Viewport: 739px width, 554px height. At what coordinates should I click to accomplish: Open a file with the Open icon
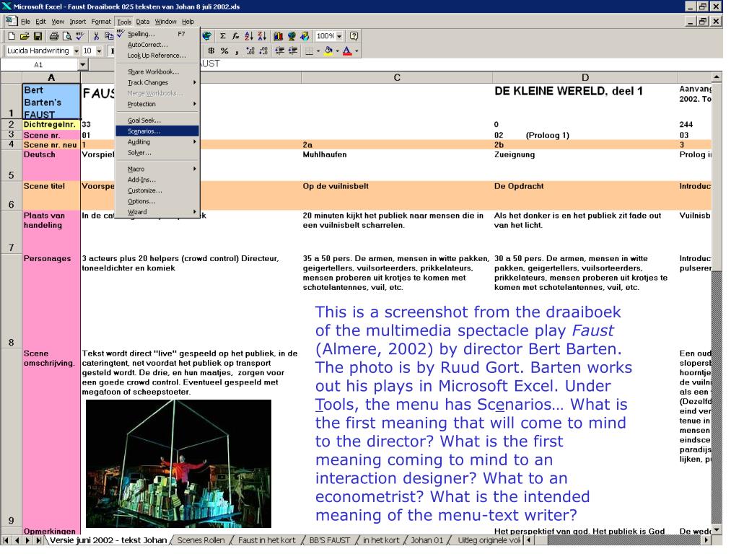pyautogui.click(x=25, y=36)
